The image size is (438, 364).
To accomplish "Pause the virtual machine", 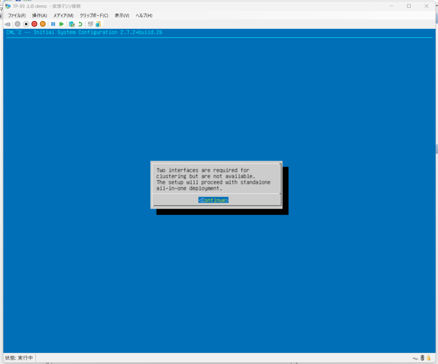I will [53, 24].
